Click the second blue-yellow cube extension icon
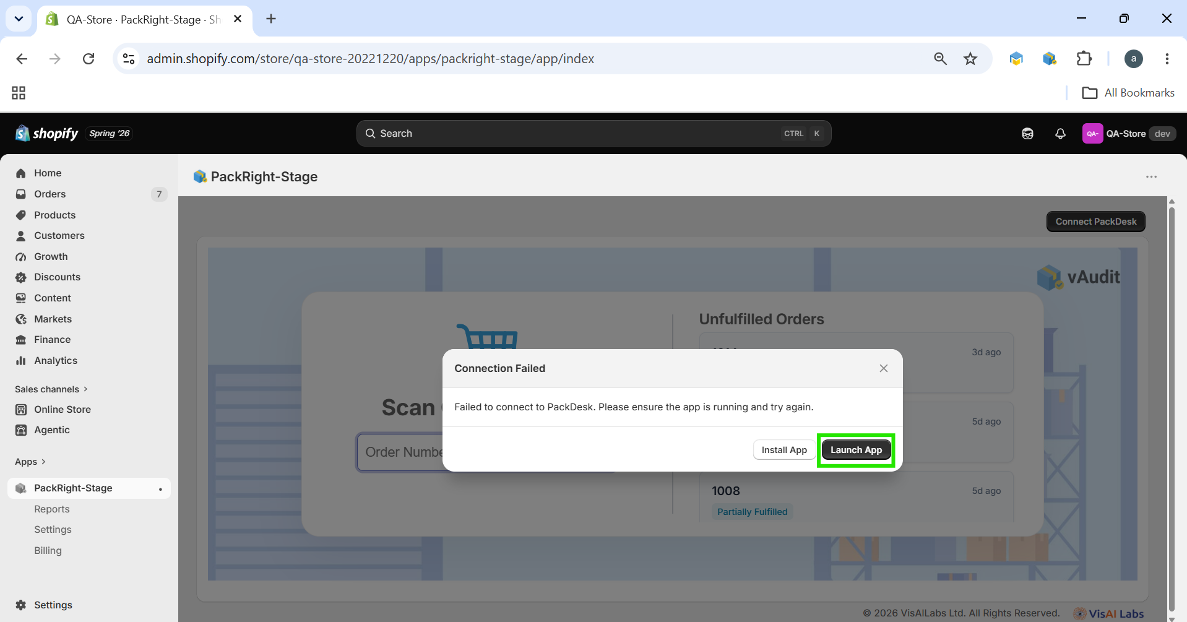Viewport: 1187px width, 622px height. pos(1049,59)
